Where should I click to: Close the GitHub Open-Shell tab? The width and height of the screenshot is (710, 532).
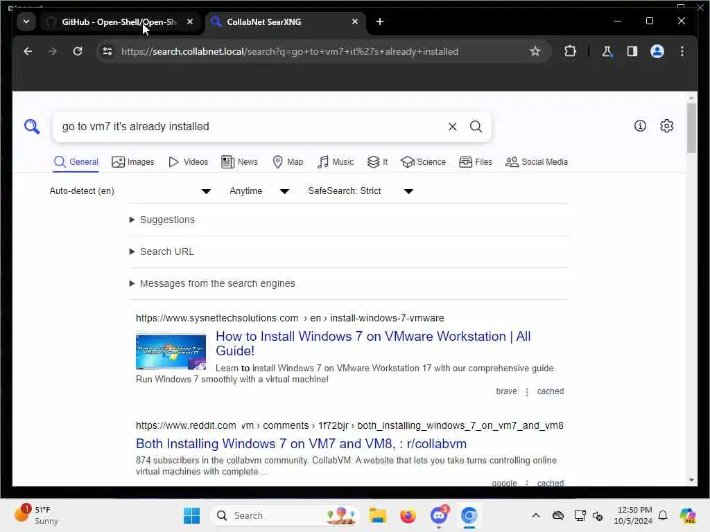tap(190, 21)
